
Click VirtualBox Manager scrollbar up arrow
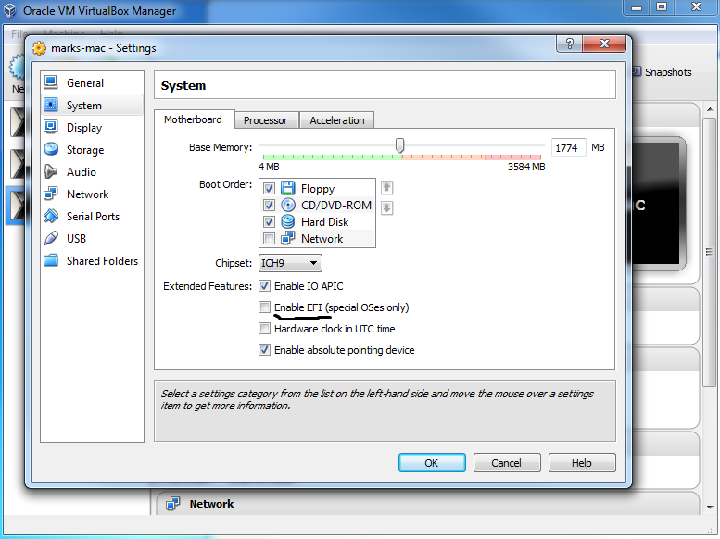pos(710,109)
